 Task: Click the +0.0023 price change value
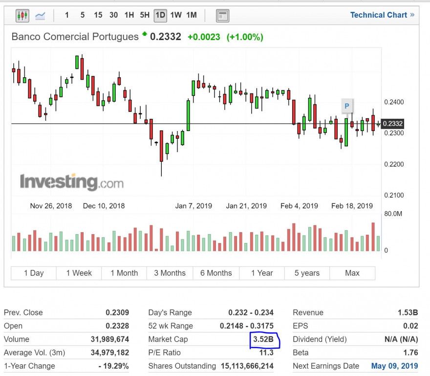click(x=204, y=37)
